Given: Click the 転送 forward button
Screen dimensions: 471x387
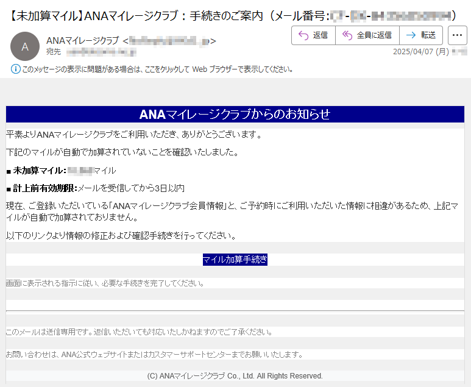Looking at the screenshot, I should coord(421,35).
